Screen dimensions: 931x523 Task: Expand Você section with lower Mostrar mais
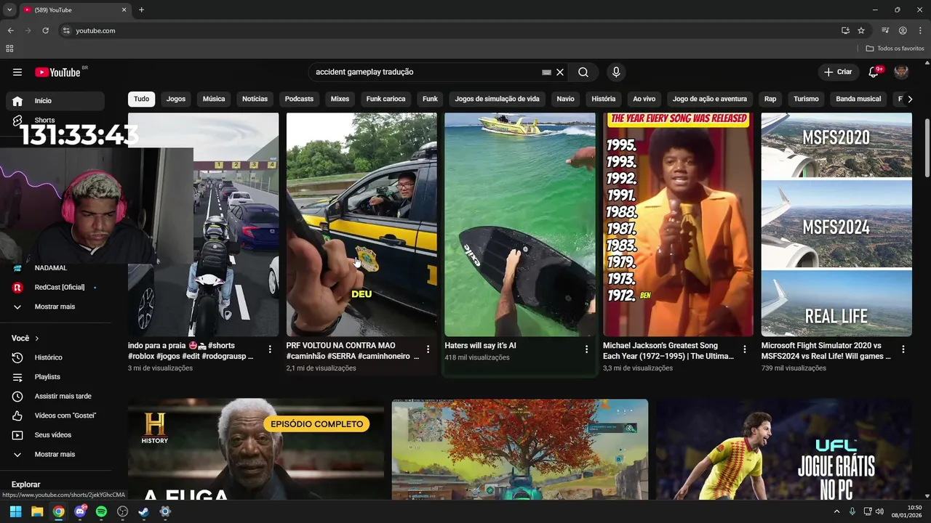coord(55,454)
